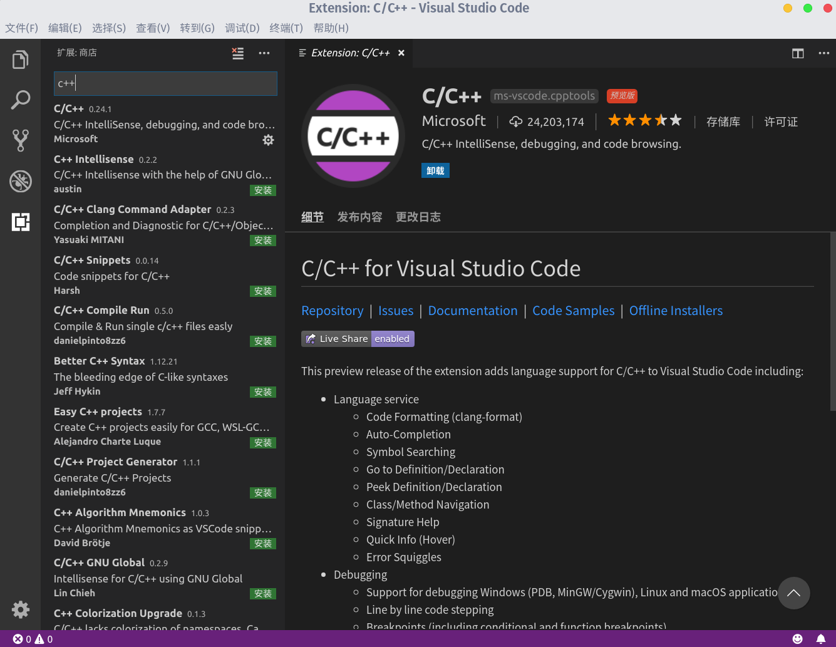Select the Extension: C/C++ editor tab
The width and height of the screenshot is (836, 647).
click(349, 53)
